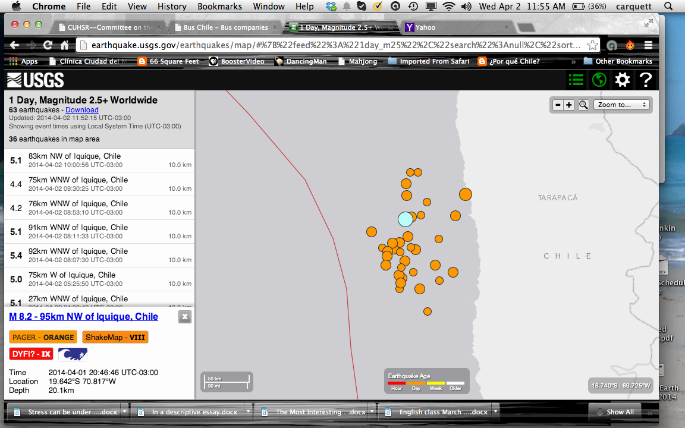This screenshot has height=428, width=685.
Task: Open the USGS help question mark
Action: point(645,80)
